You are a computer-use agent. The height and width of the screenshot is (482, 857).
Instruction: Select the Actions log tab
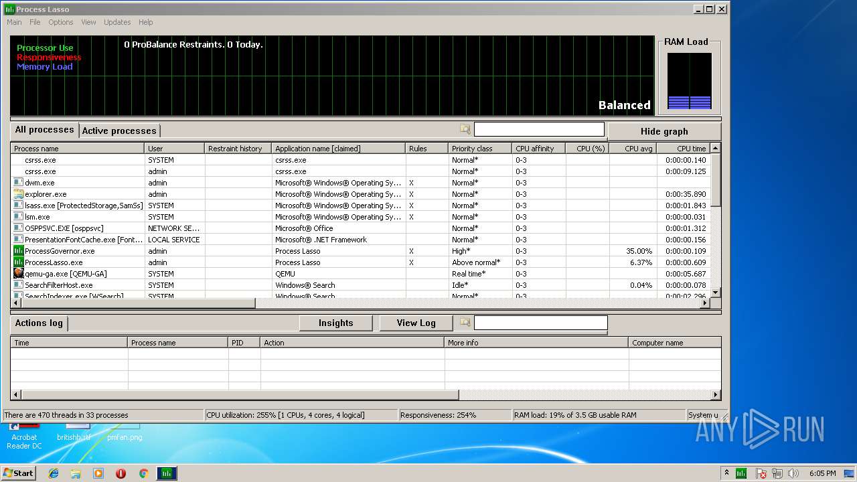click(x=39, y=323)
